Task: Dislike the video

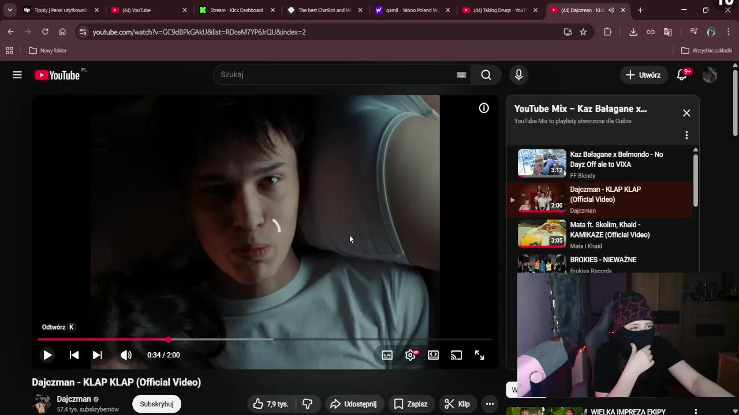Action: 308,404
